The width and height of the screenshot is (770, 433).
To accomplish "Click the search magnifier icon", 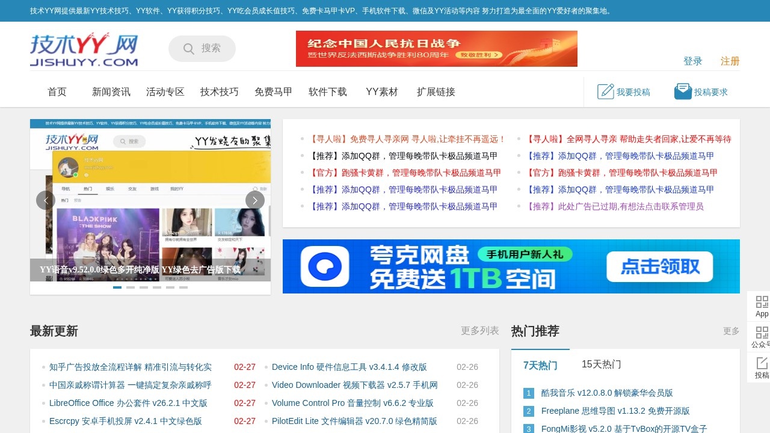I will (x=189, y=49).
